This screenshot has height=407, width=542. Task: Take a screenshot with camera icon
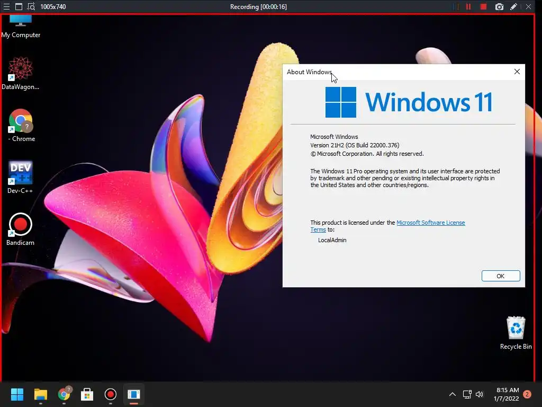499,6
